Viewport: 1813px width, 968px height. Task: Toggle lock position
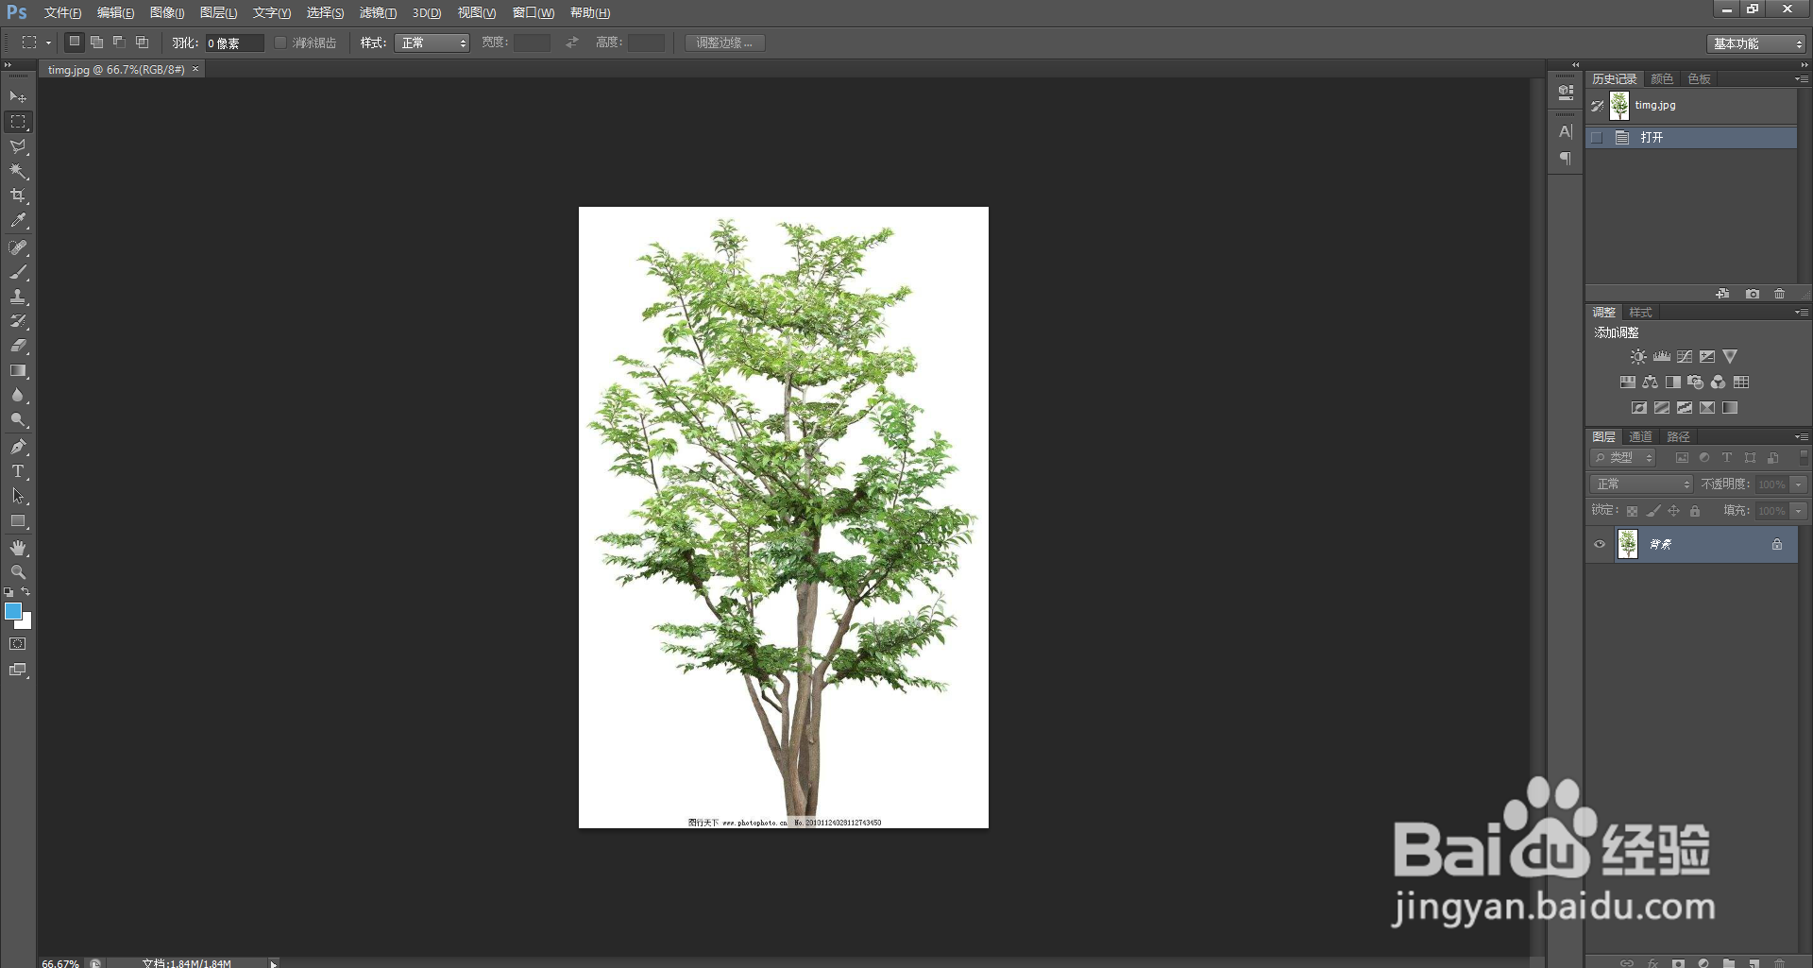click(x=1674, y=511)
